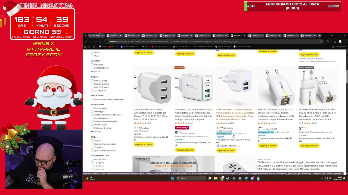Open Steam from the taskbar

tap(228, 178)
